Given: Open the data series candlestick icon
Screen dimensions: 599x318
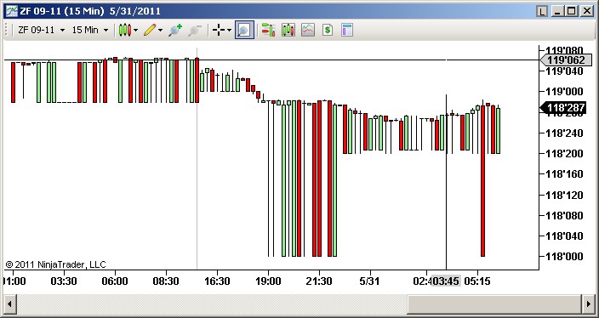Looking at the screenshot, I should (x=288, y=30).
